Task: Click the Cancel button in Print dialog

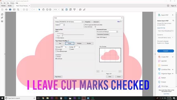Action: tap(119, 77)
